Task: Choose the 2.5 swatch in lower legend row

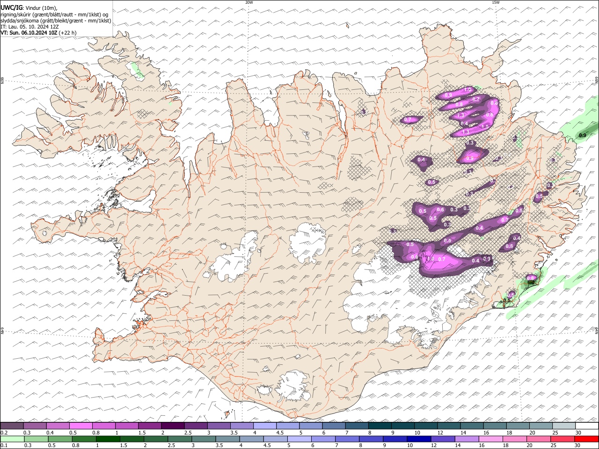Action: 179,439
